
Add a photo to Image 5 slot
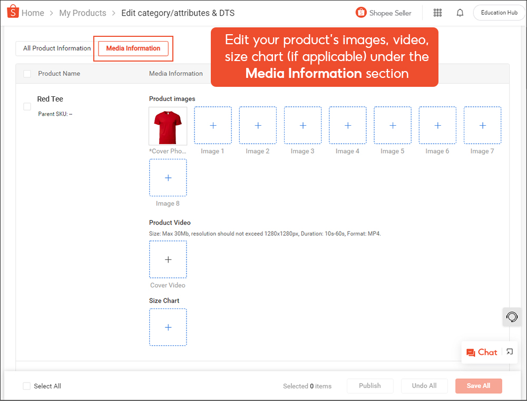tap(393, 125)
